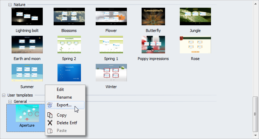Select Export... in the context menu
This screenshot has height=139, width=259.
pyautogui.click(x=65, y=105)
